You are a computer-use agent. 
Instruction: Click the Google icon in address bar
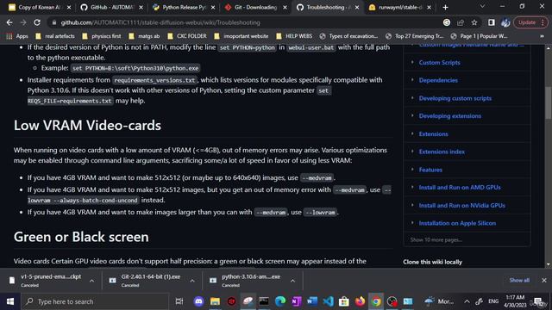click(x=447, y=22)
